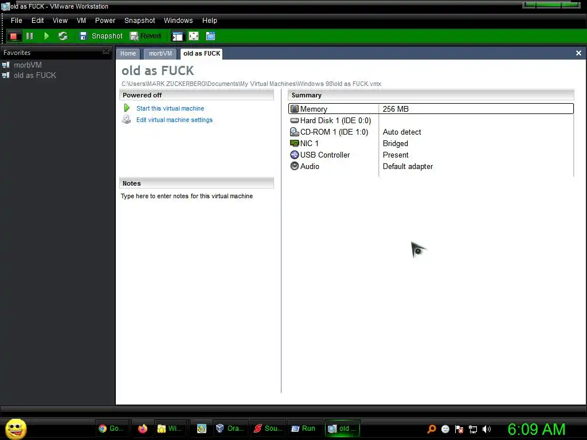Toggle the sidebar view toolbar icon
587x440 pixels.
(x=178, y=36)
